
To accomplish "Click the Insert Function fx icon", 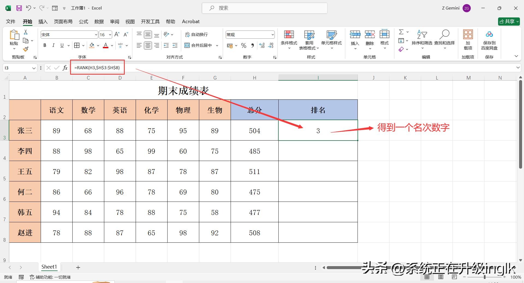I will (65, 68).
